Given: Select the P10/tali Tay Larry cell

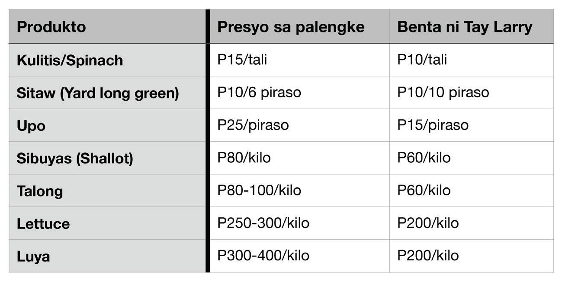Looking at the screenshot, I should click(471, 60).
